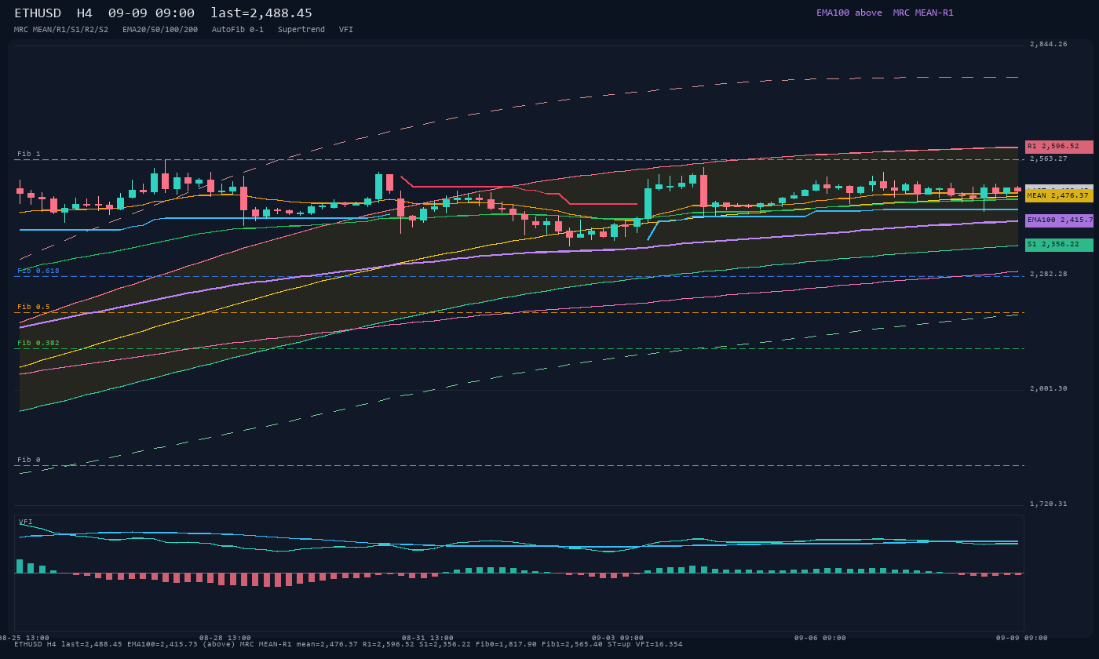1099x659 pixels.
Task: Click the 'Fib 0.5' level label
Action: (34, 307)
